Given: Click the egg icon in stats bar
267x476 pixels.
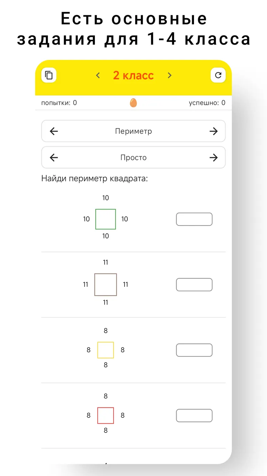Looking at the screenshot, I should [133, 103].
